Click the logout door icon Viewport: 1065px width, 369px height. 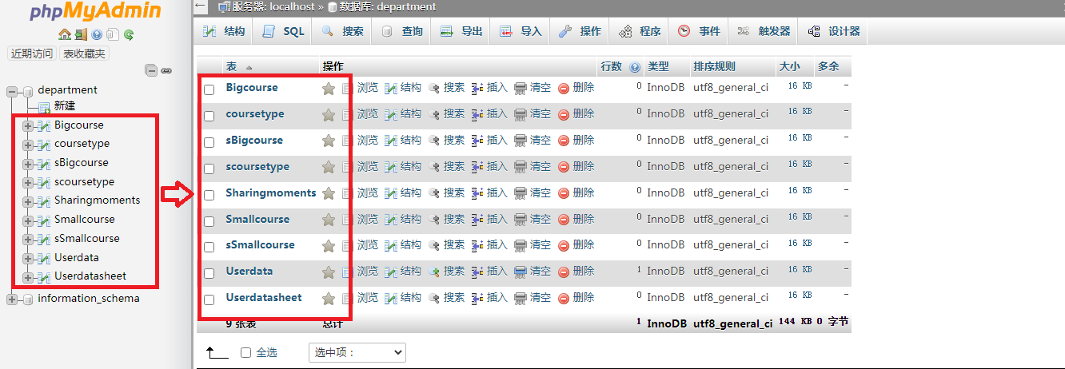pos(82,34)
